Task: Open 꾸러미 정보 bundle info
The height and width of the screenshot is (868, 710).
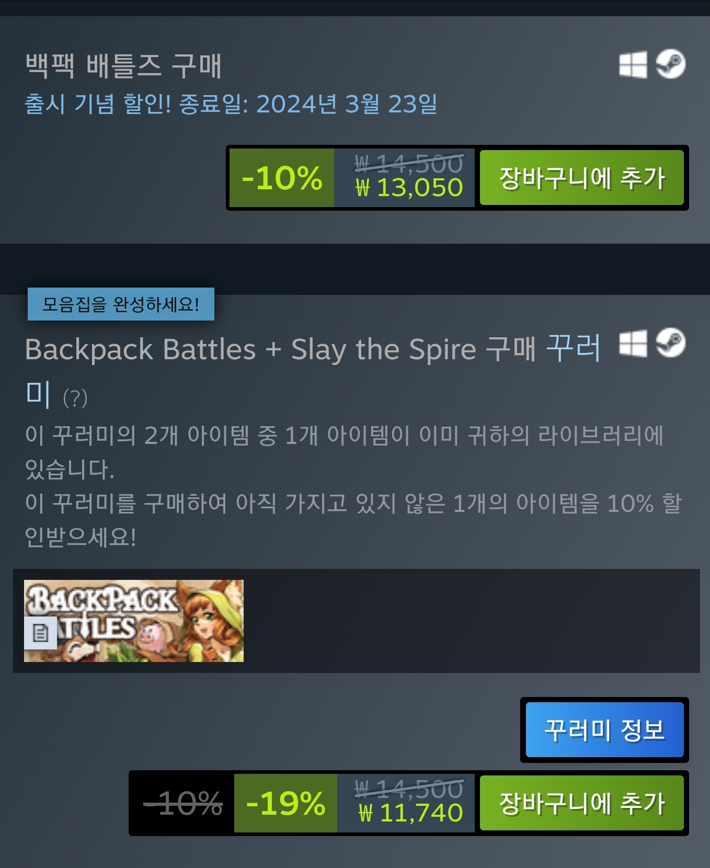Action: (605, 729)
